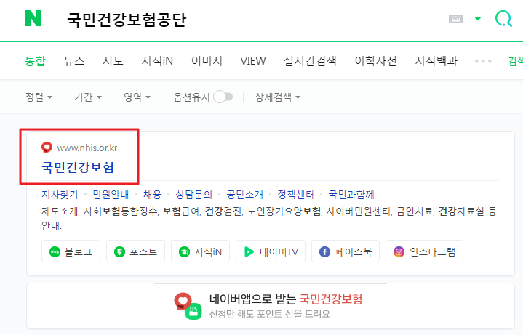The image size is (523, 335).
Task: Open the VIEW tab
Action: pos(253,61)
